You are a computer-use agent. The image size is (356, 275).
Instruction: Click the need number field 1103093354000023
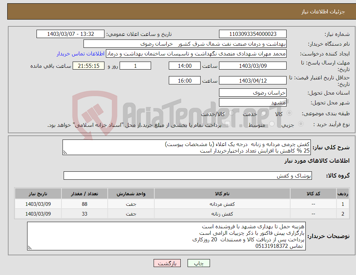tap(253, 34)
